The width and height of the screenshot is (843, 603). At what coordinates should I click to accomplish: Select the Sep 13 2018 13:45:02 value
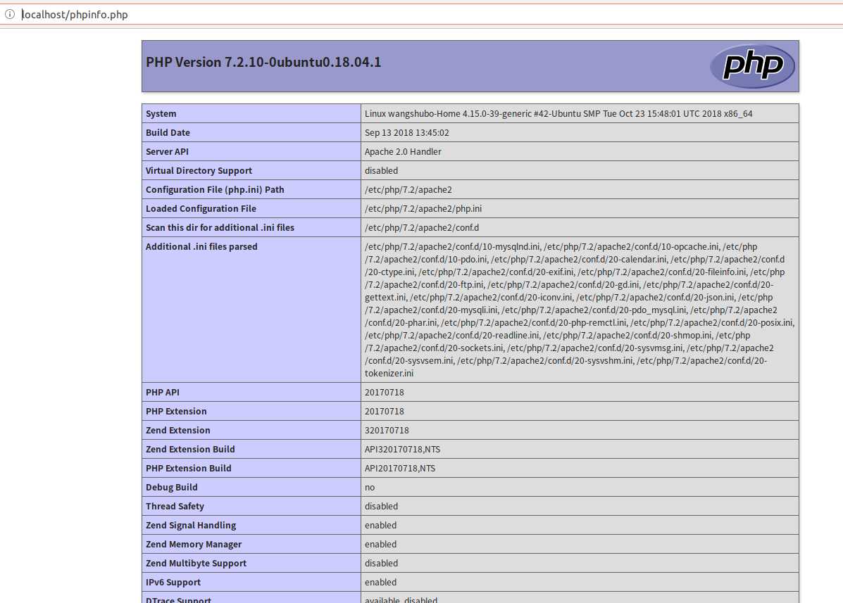pos(406,132)
